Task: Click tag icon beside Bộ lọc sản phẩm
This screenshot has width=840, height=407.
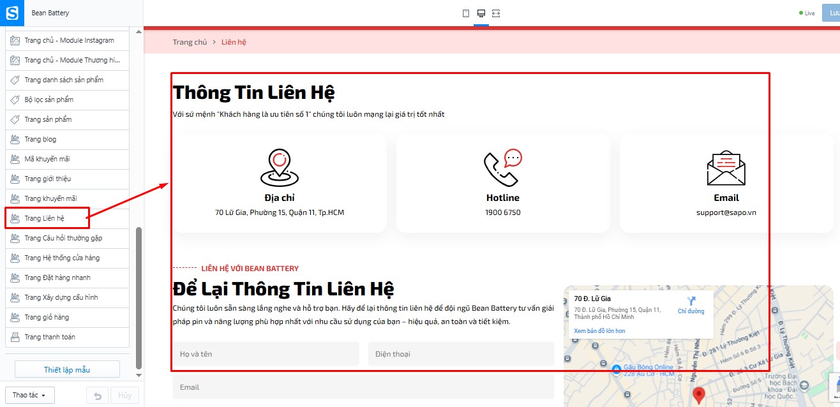Action: click(15, 100)
